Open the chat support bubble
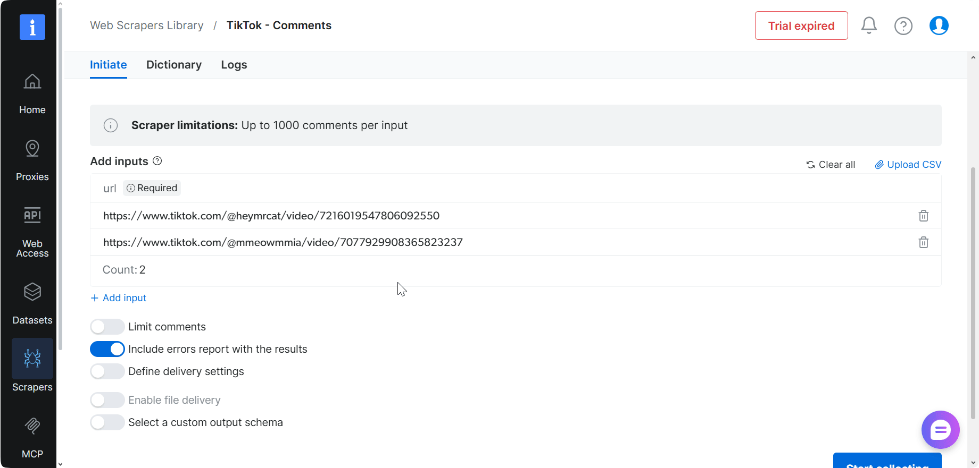 click(x=940, y=430)
